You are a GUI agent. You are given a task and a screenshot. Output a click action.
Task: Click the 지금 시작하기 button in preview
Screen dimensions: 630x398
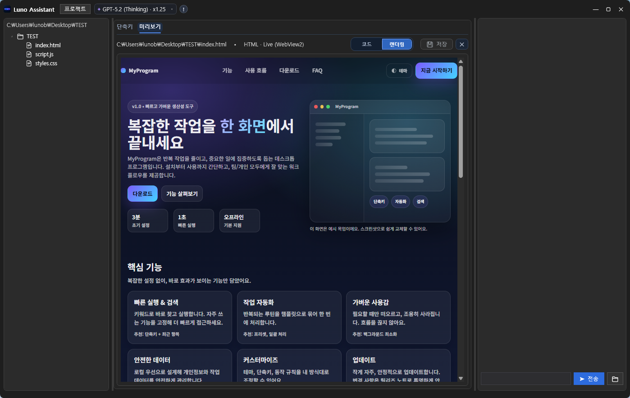click(x=436, y=71)
